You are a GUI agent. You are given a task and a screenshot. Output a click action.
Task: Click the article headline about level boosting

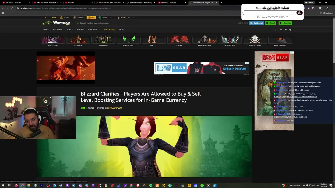coord(141,97)
